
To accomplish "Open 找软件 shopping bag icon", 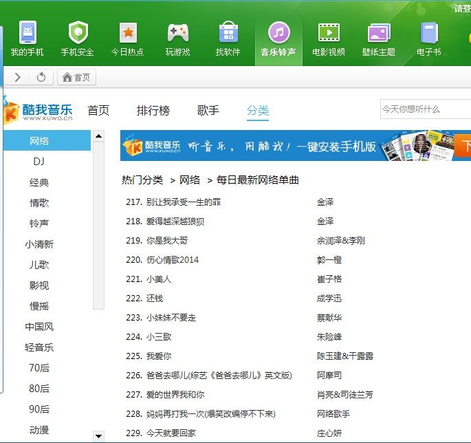I will pyautogui.click(x=228, y=32).
